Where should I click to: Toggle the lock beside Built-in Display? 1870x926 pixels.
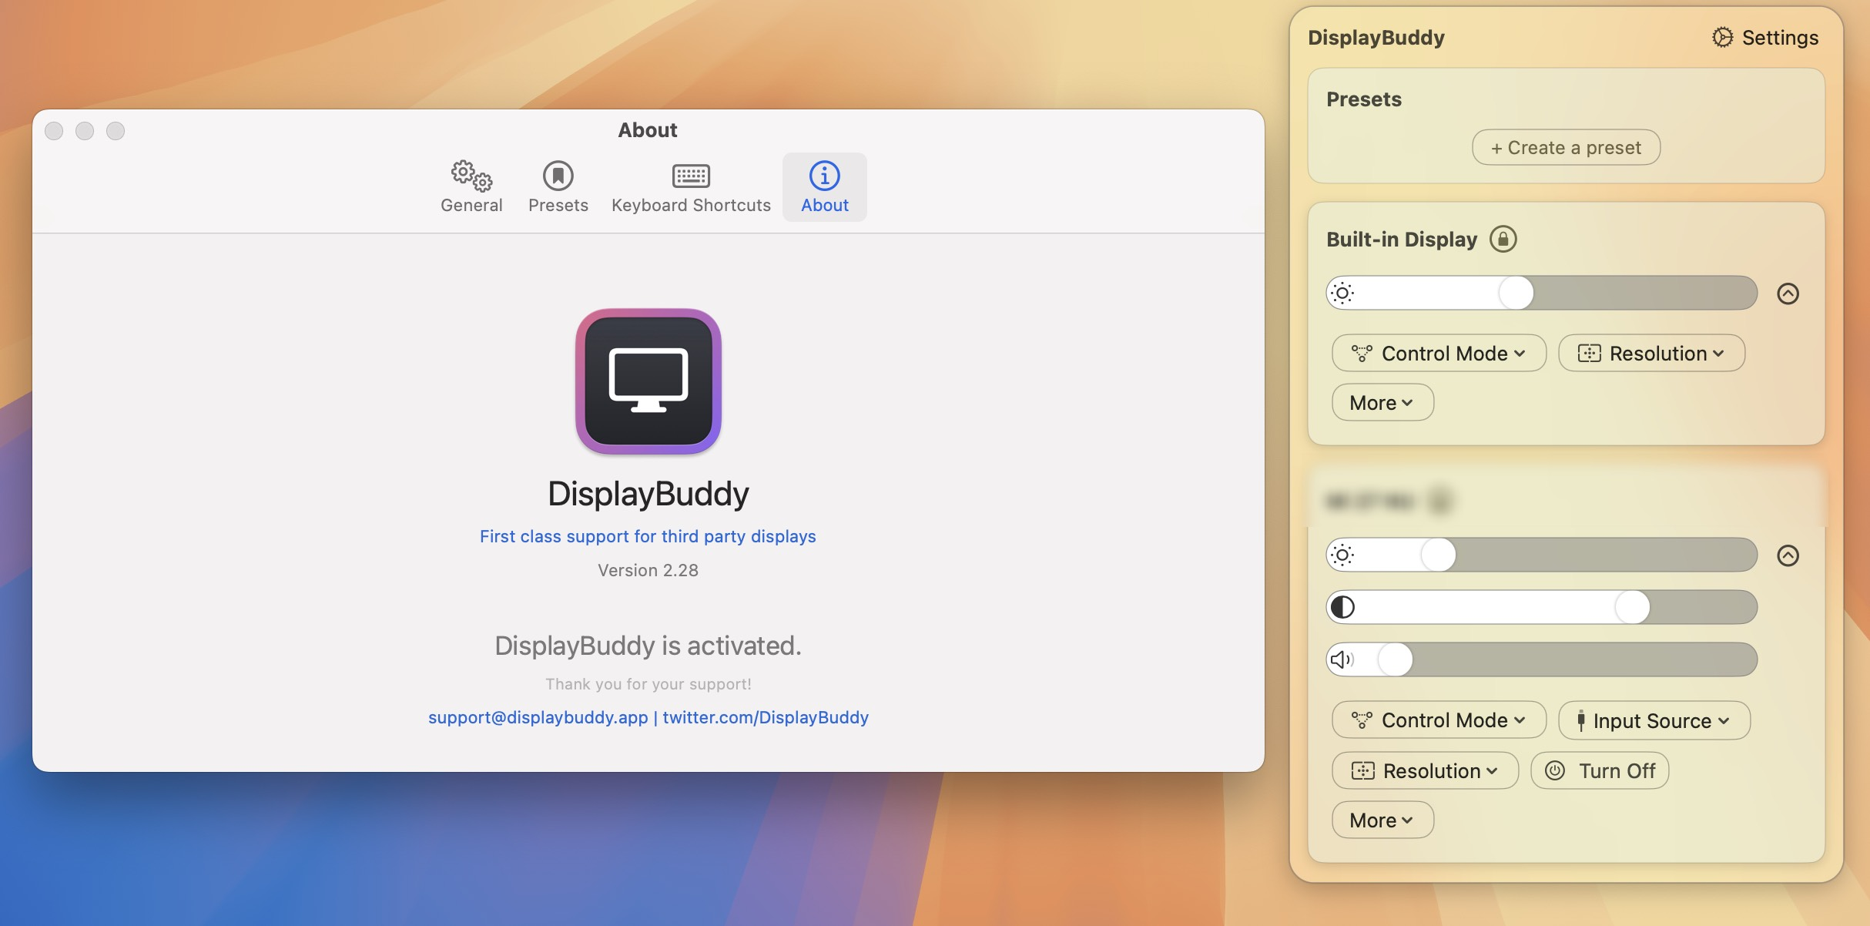[x=1504, y=239]
